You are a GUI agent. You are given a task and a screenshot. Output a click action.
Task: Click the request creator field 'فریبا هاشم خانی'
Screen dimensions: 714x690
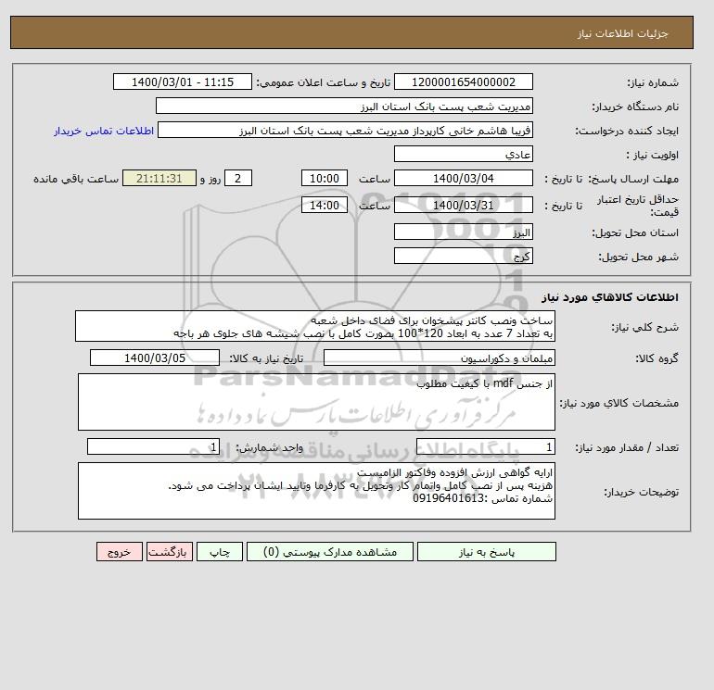(345, 130)
